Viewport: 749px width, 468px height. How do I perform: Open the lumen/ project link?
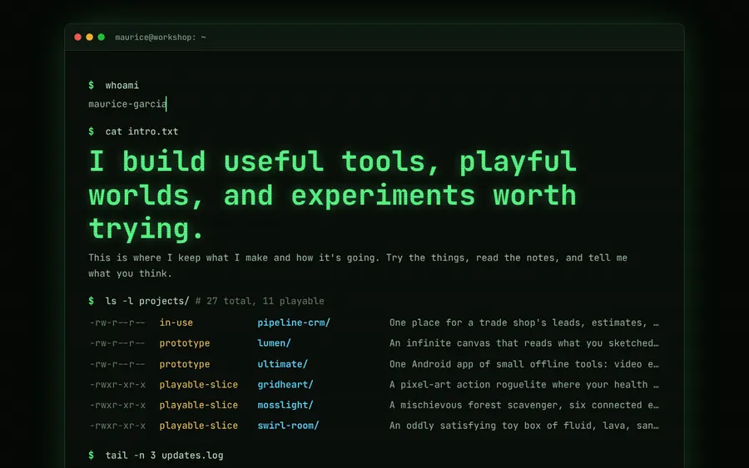pyautogui.click(x=274, y=343)
